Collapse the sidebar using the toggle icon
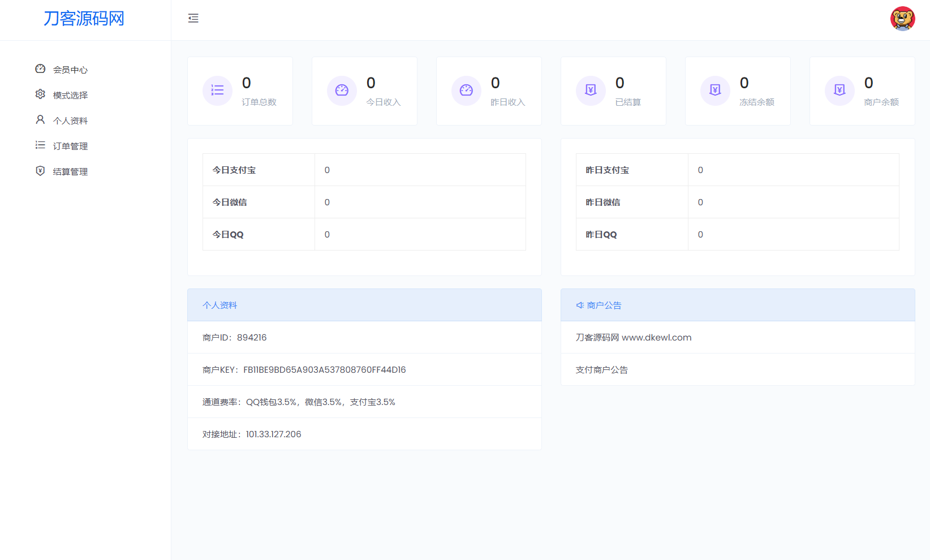Screen dimensions: 930x560 point(193,18)
